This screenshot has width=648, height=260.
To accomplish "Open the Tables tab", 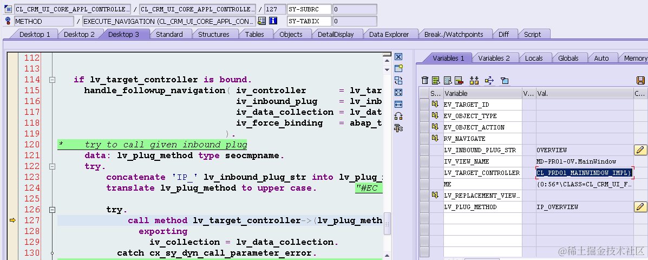I will coord(254,34).
